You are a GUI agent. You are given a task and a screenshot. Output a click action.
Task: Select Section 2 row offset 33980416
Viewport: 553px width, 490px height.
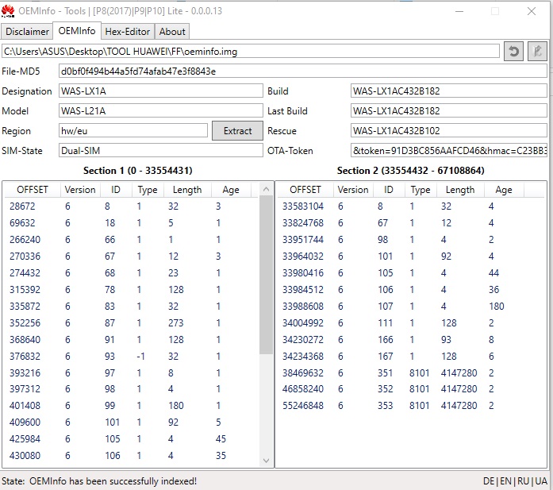(411, 273)
